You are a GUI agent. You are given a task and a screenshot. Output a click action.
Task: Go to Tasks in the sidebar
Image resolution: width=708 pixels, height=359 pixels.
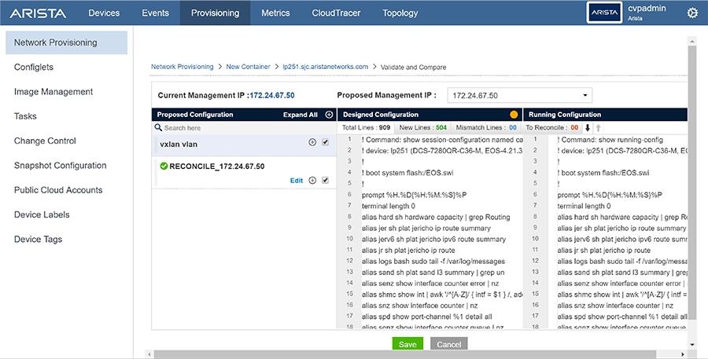[x=25, y=116]
